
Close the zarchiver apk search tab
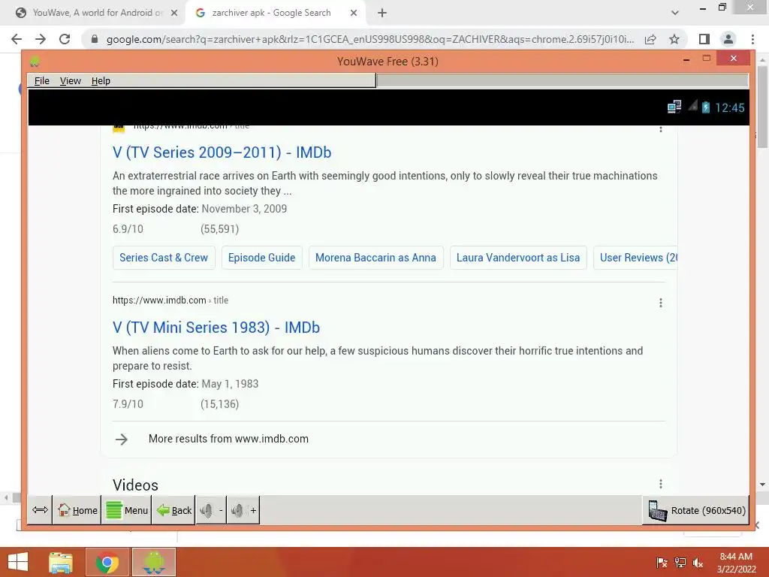[354, 14]
